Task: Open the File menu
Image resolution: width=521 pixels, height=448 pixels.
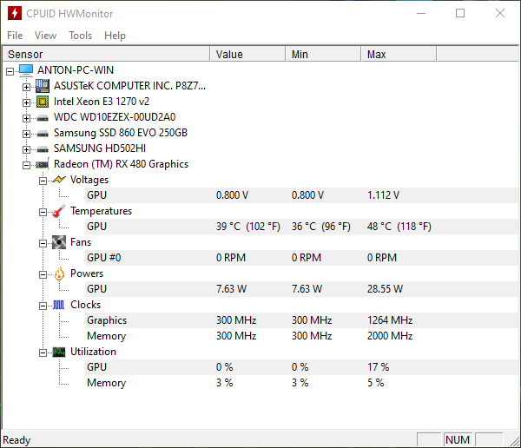Action: click(15, 36)
